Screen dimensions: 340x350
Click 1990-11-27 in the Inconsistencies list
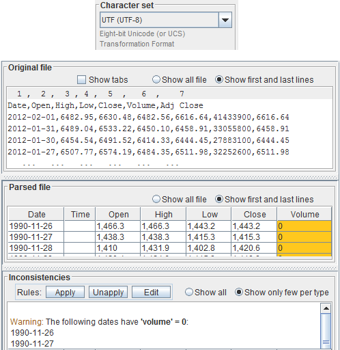pos(32,344)
